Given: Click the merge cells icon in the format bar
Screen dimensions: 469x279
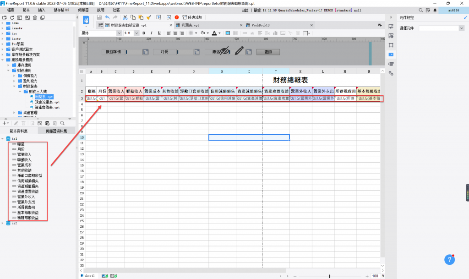Looking at the screenshot, I should [x=228, y=33].
